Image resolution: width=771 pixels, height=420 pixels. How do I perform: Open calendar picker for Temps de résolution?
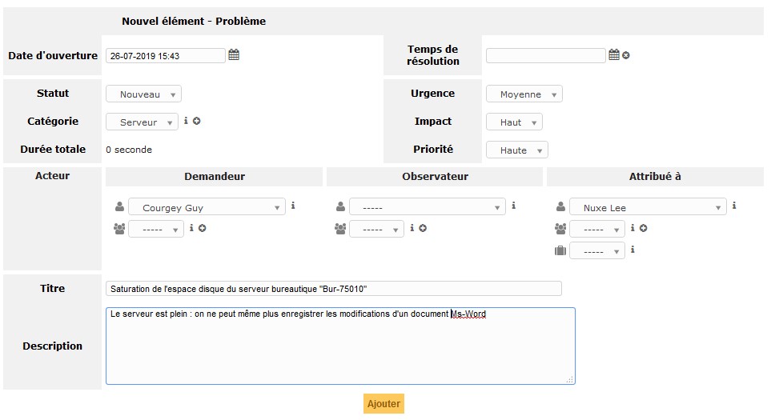(x=613, y=54)
